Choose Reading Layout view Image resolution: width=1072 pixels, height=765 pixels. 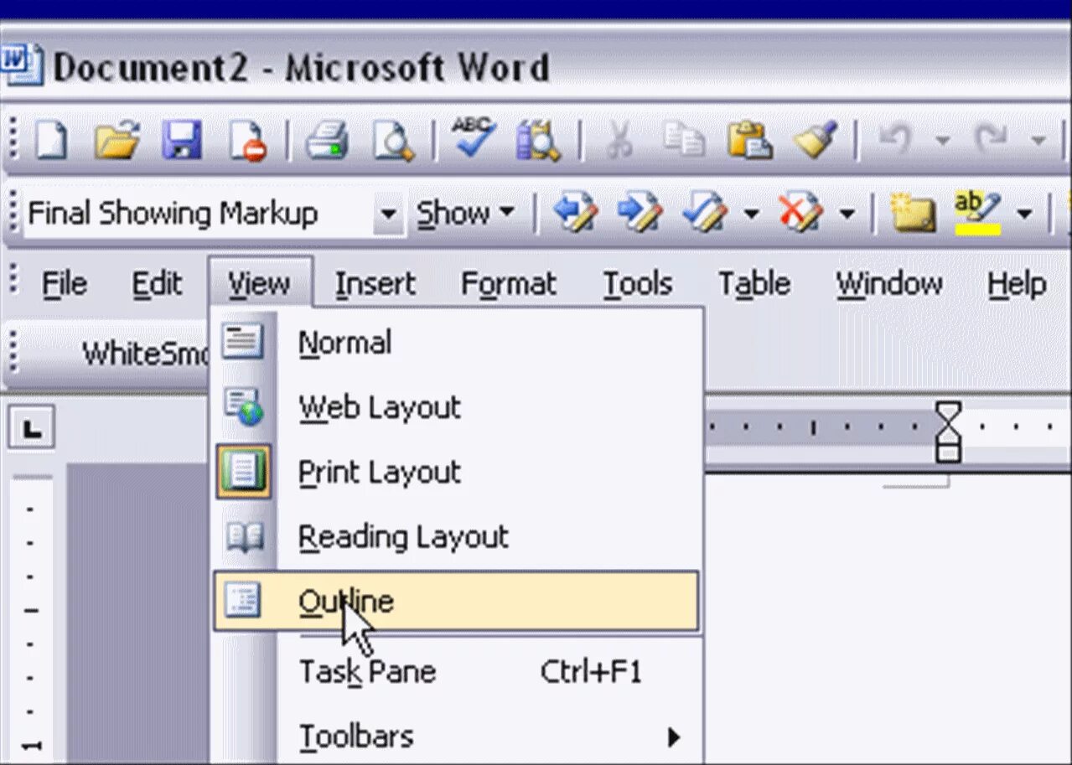coord(456,537)
